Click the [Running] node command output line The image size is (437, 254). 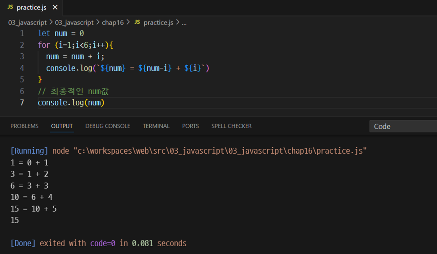(189, 151)
